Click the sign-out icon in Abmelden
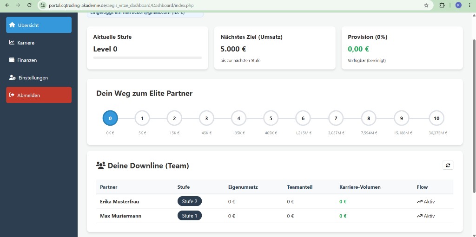Image resolution: width=476 pixels, height=237 pixels. pos(12,95)
